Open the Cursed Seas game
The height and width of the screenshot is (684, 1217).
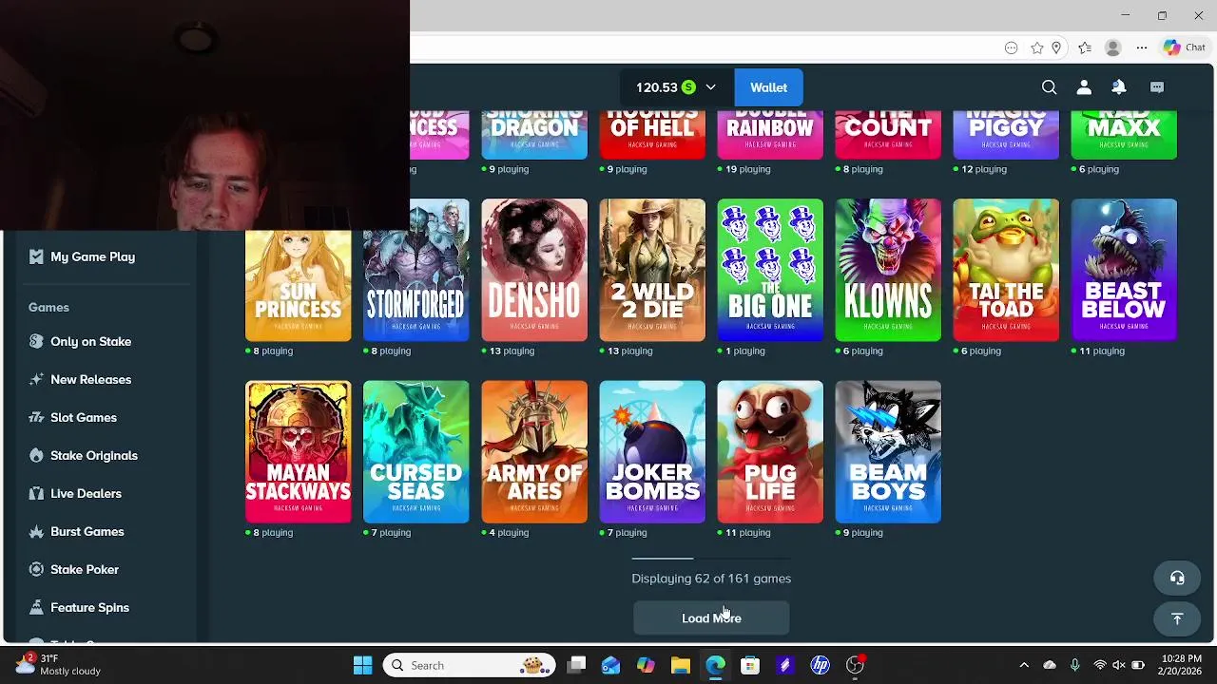[415, 452]
